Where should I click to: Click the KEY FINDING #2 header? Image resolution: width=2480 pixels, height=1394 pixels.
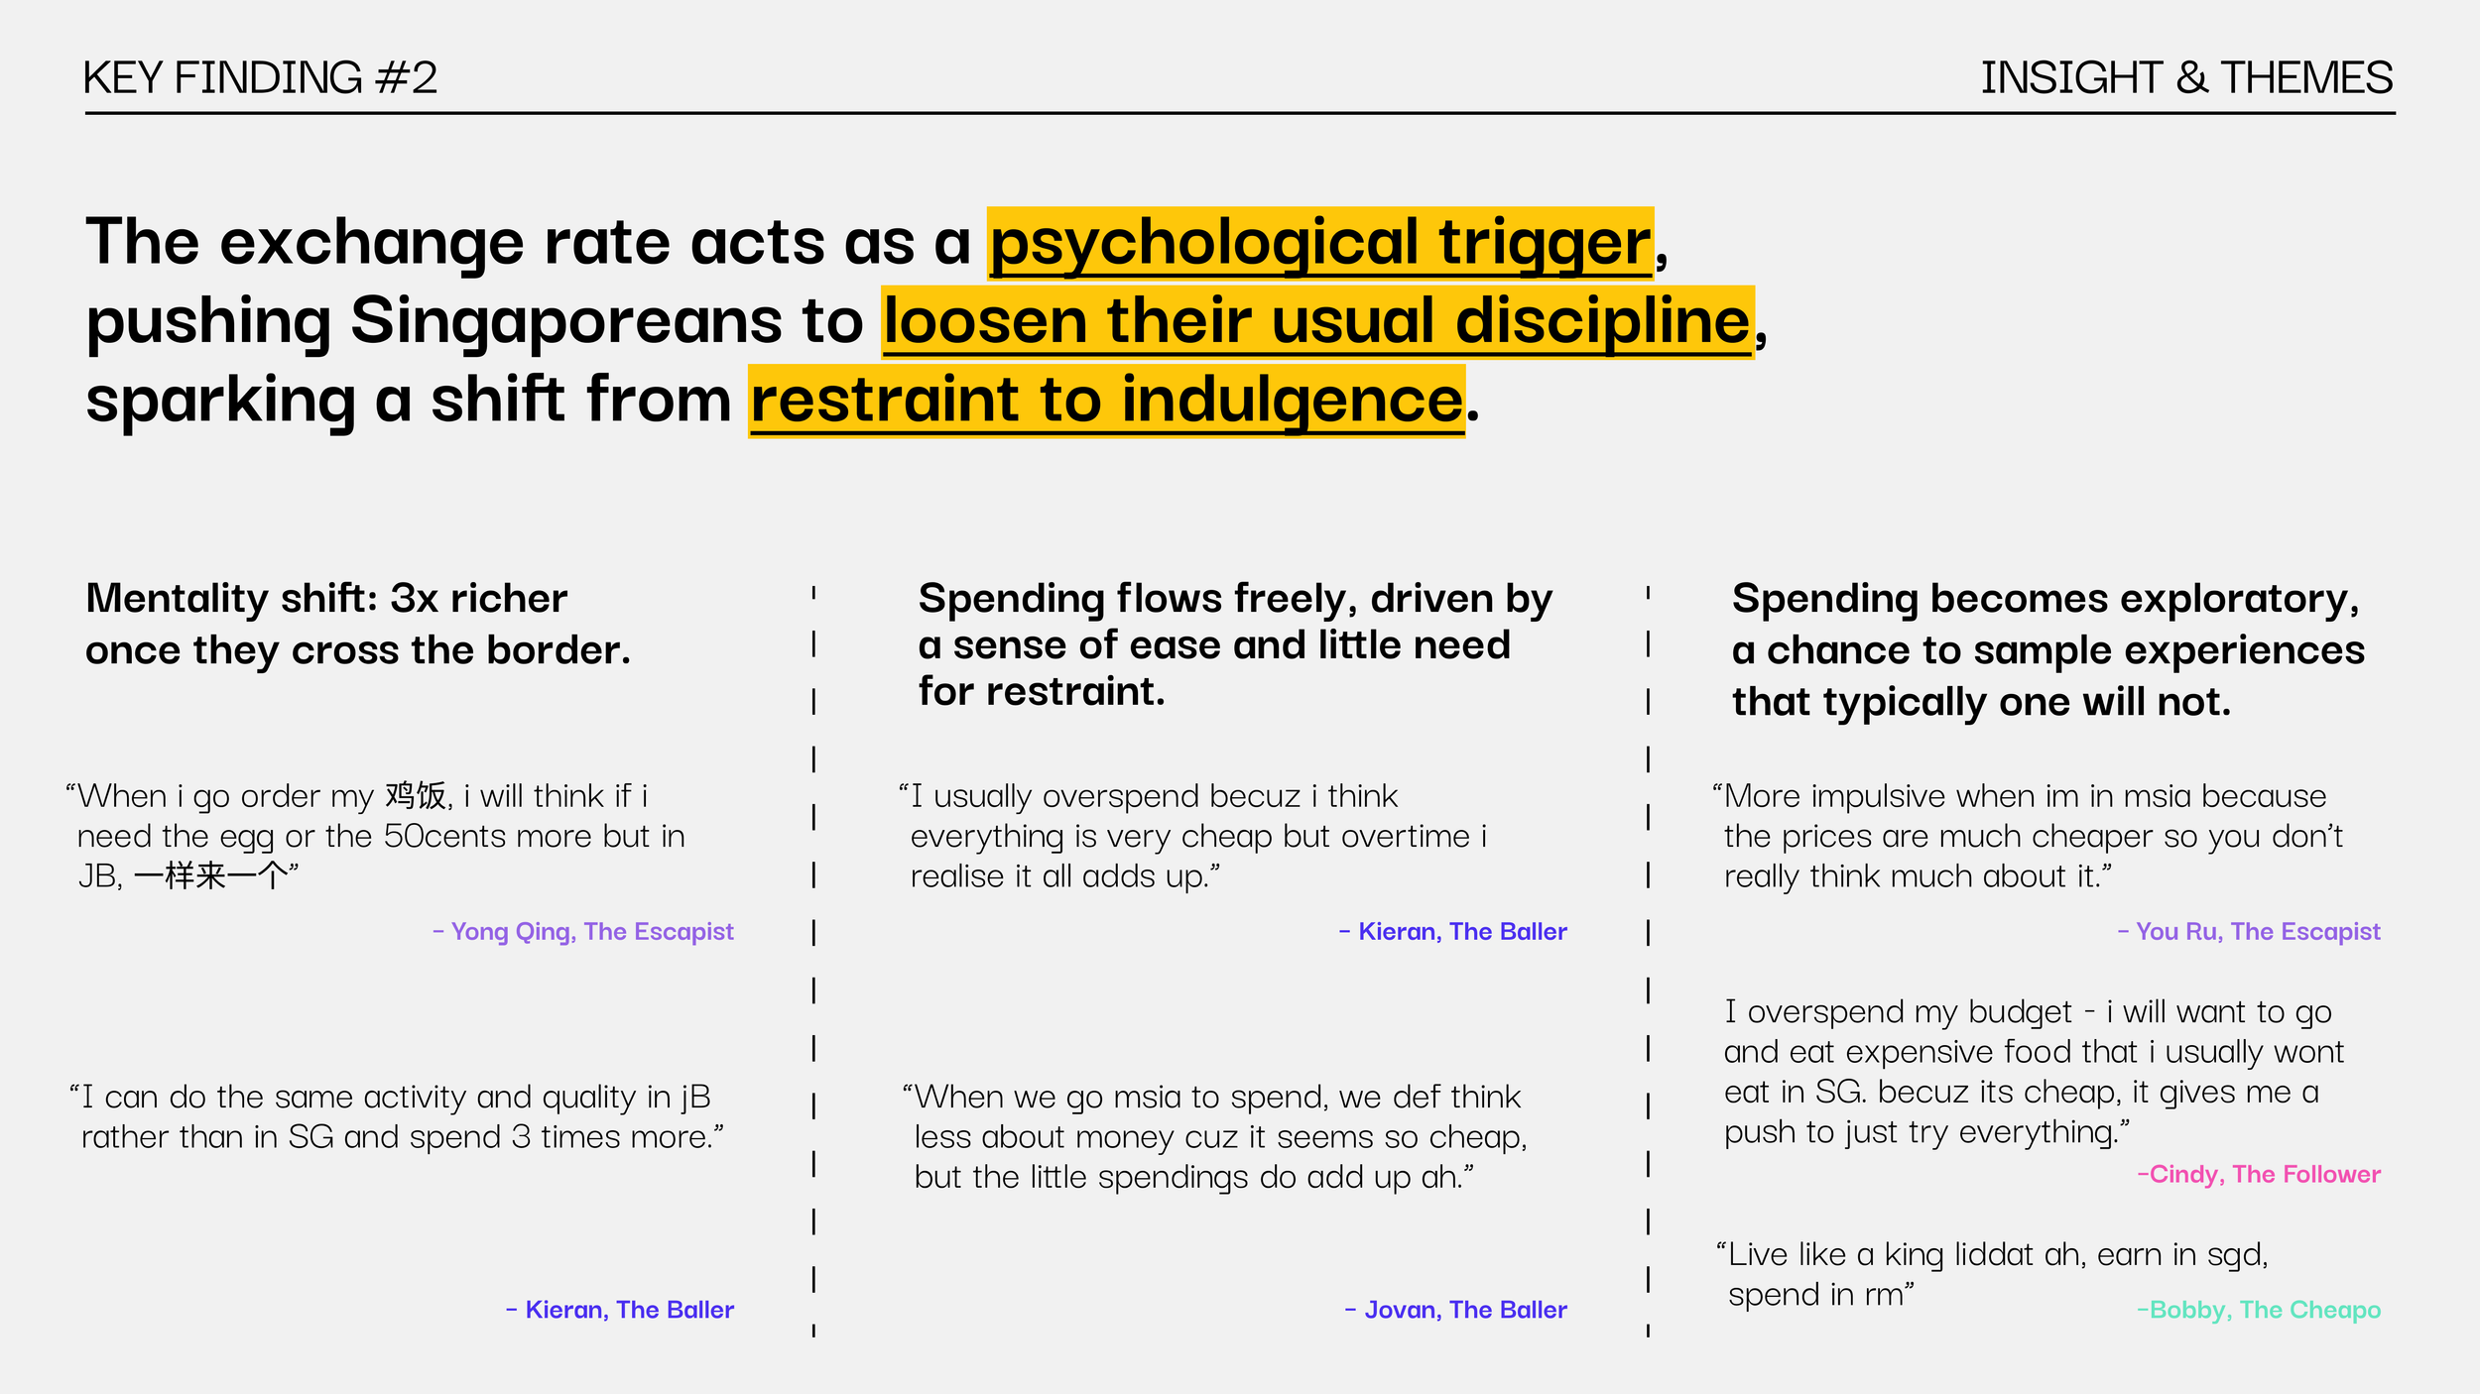[260, 77]
